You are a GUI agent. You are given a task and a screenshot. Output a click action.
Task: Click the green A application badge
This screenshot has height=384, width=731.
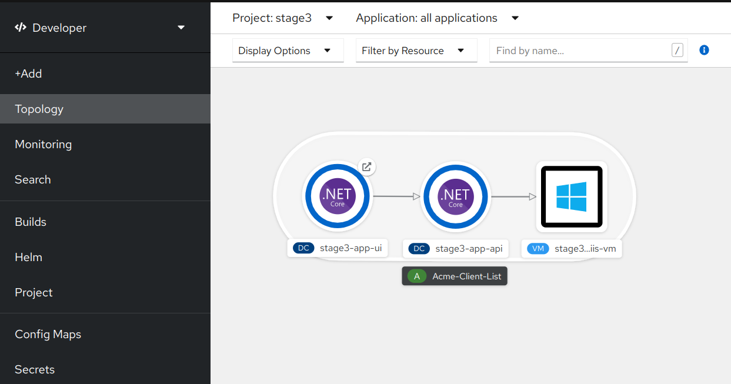coord(417,276)
